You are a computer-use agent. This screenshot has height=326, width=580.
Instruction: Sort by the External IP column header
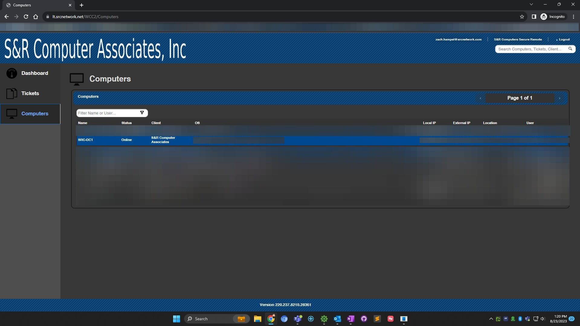[x=462, y=123]
